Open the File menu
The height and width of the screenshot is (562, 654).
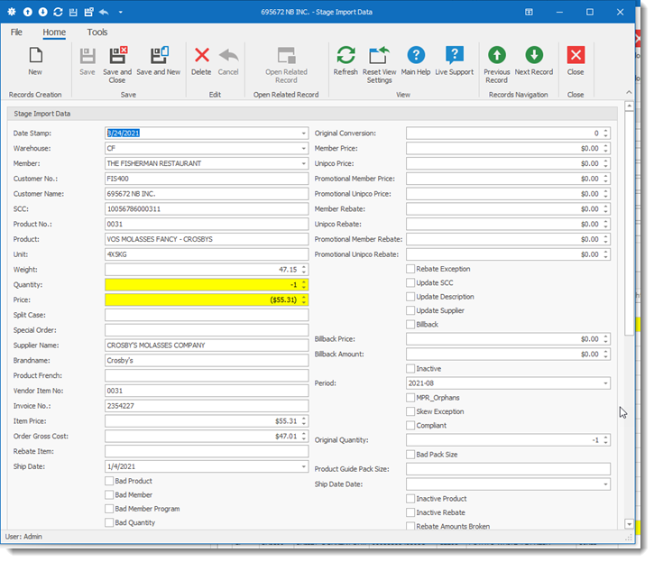(16, 32)
